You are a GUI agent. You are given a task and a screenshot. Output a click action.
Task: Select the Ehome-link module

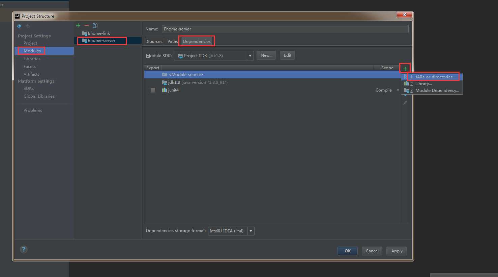(108, 33)
